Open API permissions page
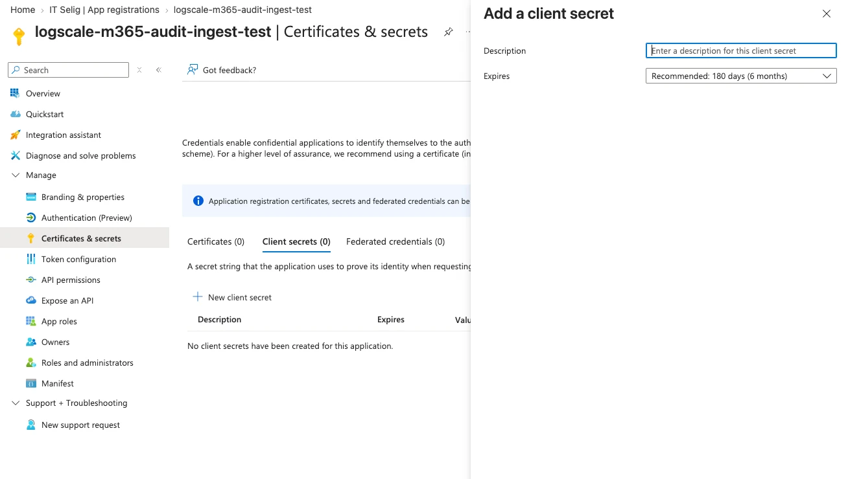The image size is (848, 479). [71, 280]
